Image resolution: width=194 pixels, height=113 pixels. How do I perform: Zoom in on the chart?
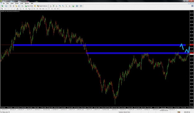tap(60, 6)
